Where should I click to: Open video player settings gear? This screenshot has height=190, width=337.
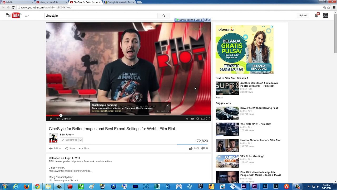point(197,119)
